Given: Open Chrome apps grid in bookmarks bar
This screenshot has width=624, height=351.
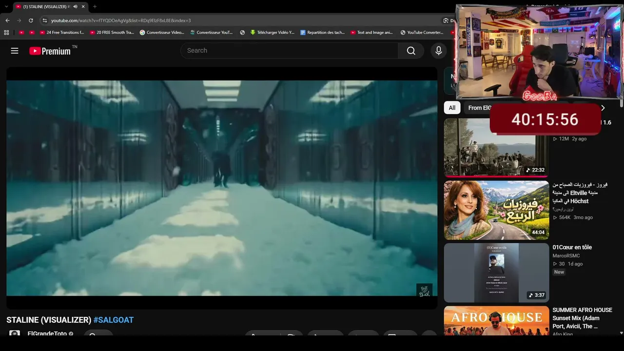Looking at the screenshot, I should (x=6, y=33).
